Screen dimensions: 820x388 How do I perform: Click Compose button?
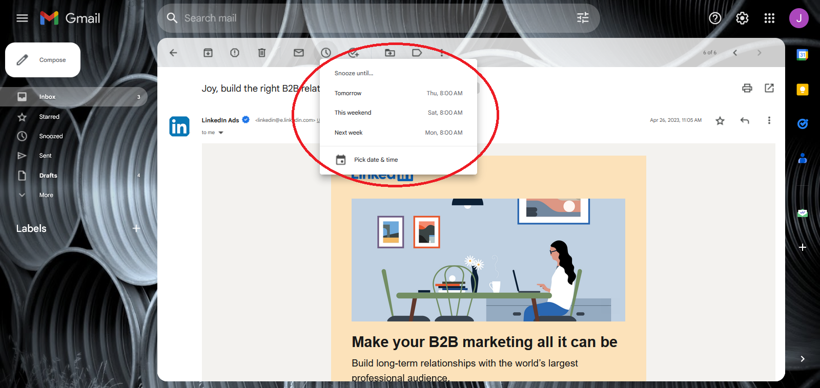coord(43,60)
